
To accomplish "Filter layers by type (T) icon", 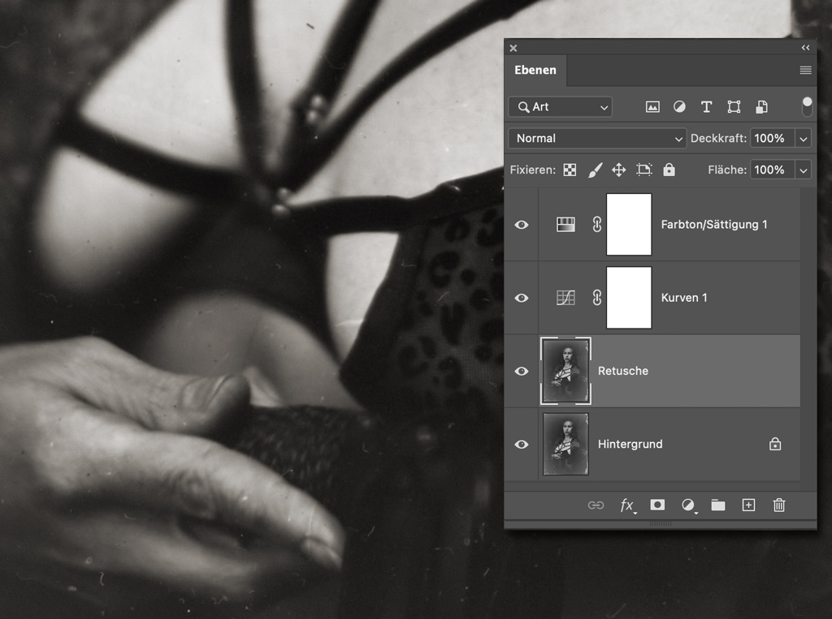I will (x=706, y=107).
